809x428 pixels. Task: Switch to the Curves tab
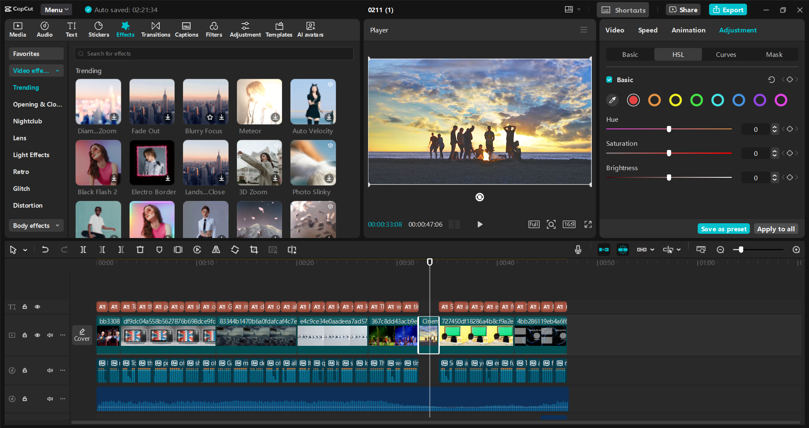(x=726, y=55)
